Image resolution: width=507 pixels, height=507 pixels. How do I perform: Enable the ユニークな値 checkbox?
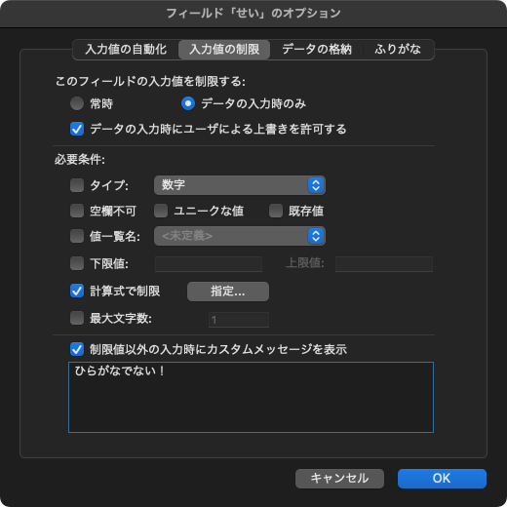[x=161, y=211]
